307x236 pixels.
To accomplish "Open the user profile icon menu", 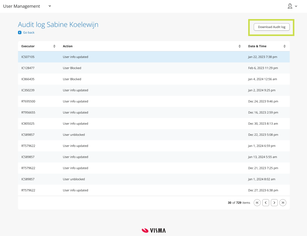I will coord(290,6).
